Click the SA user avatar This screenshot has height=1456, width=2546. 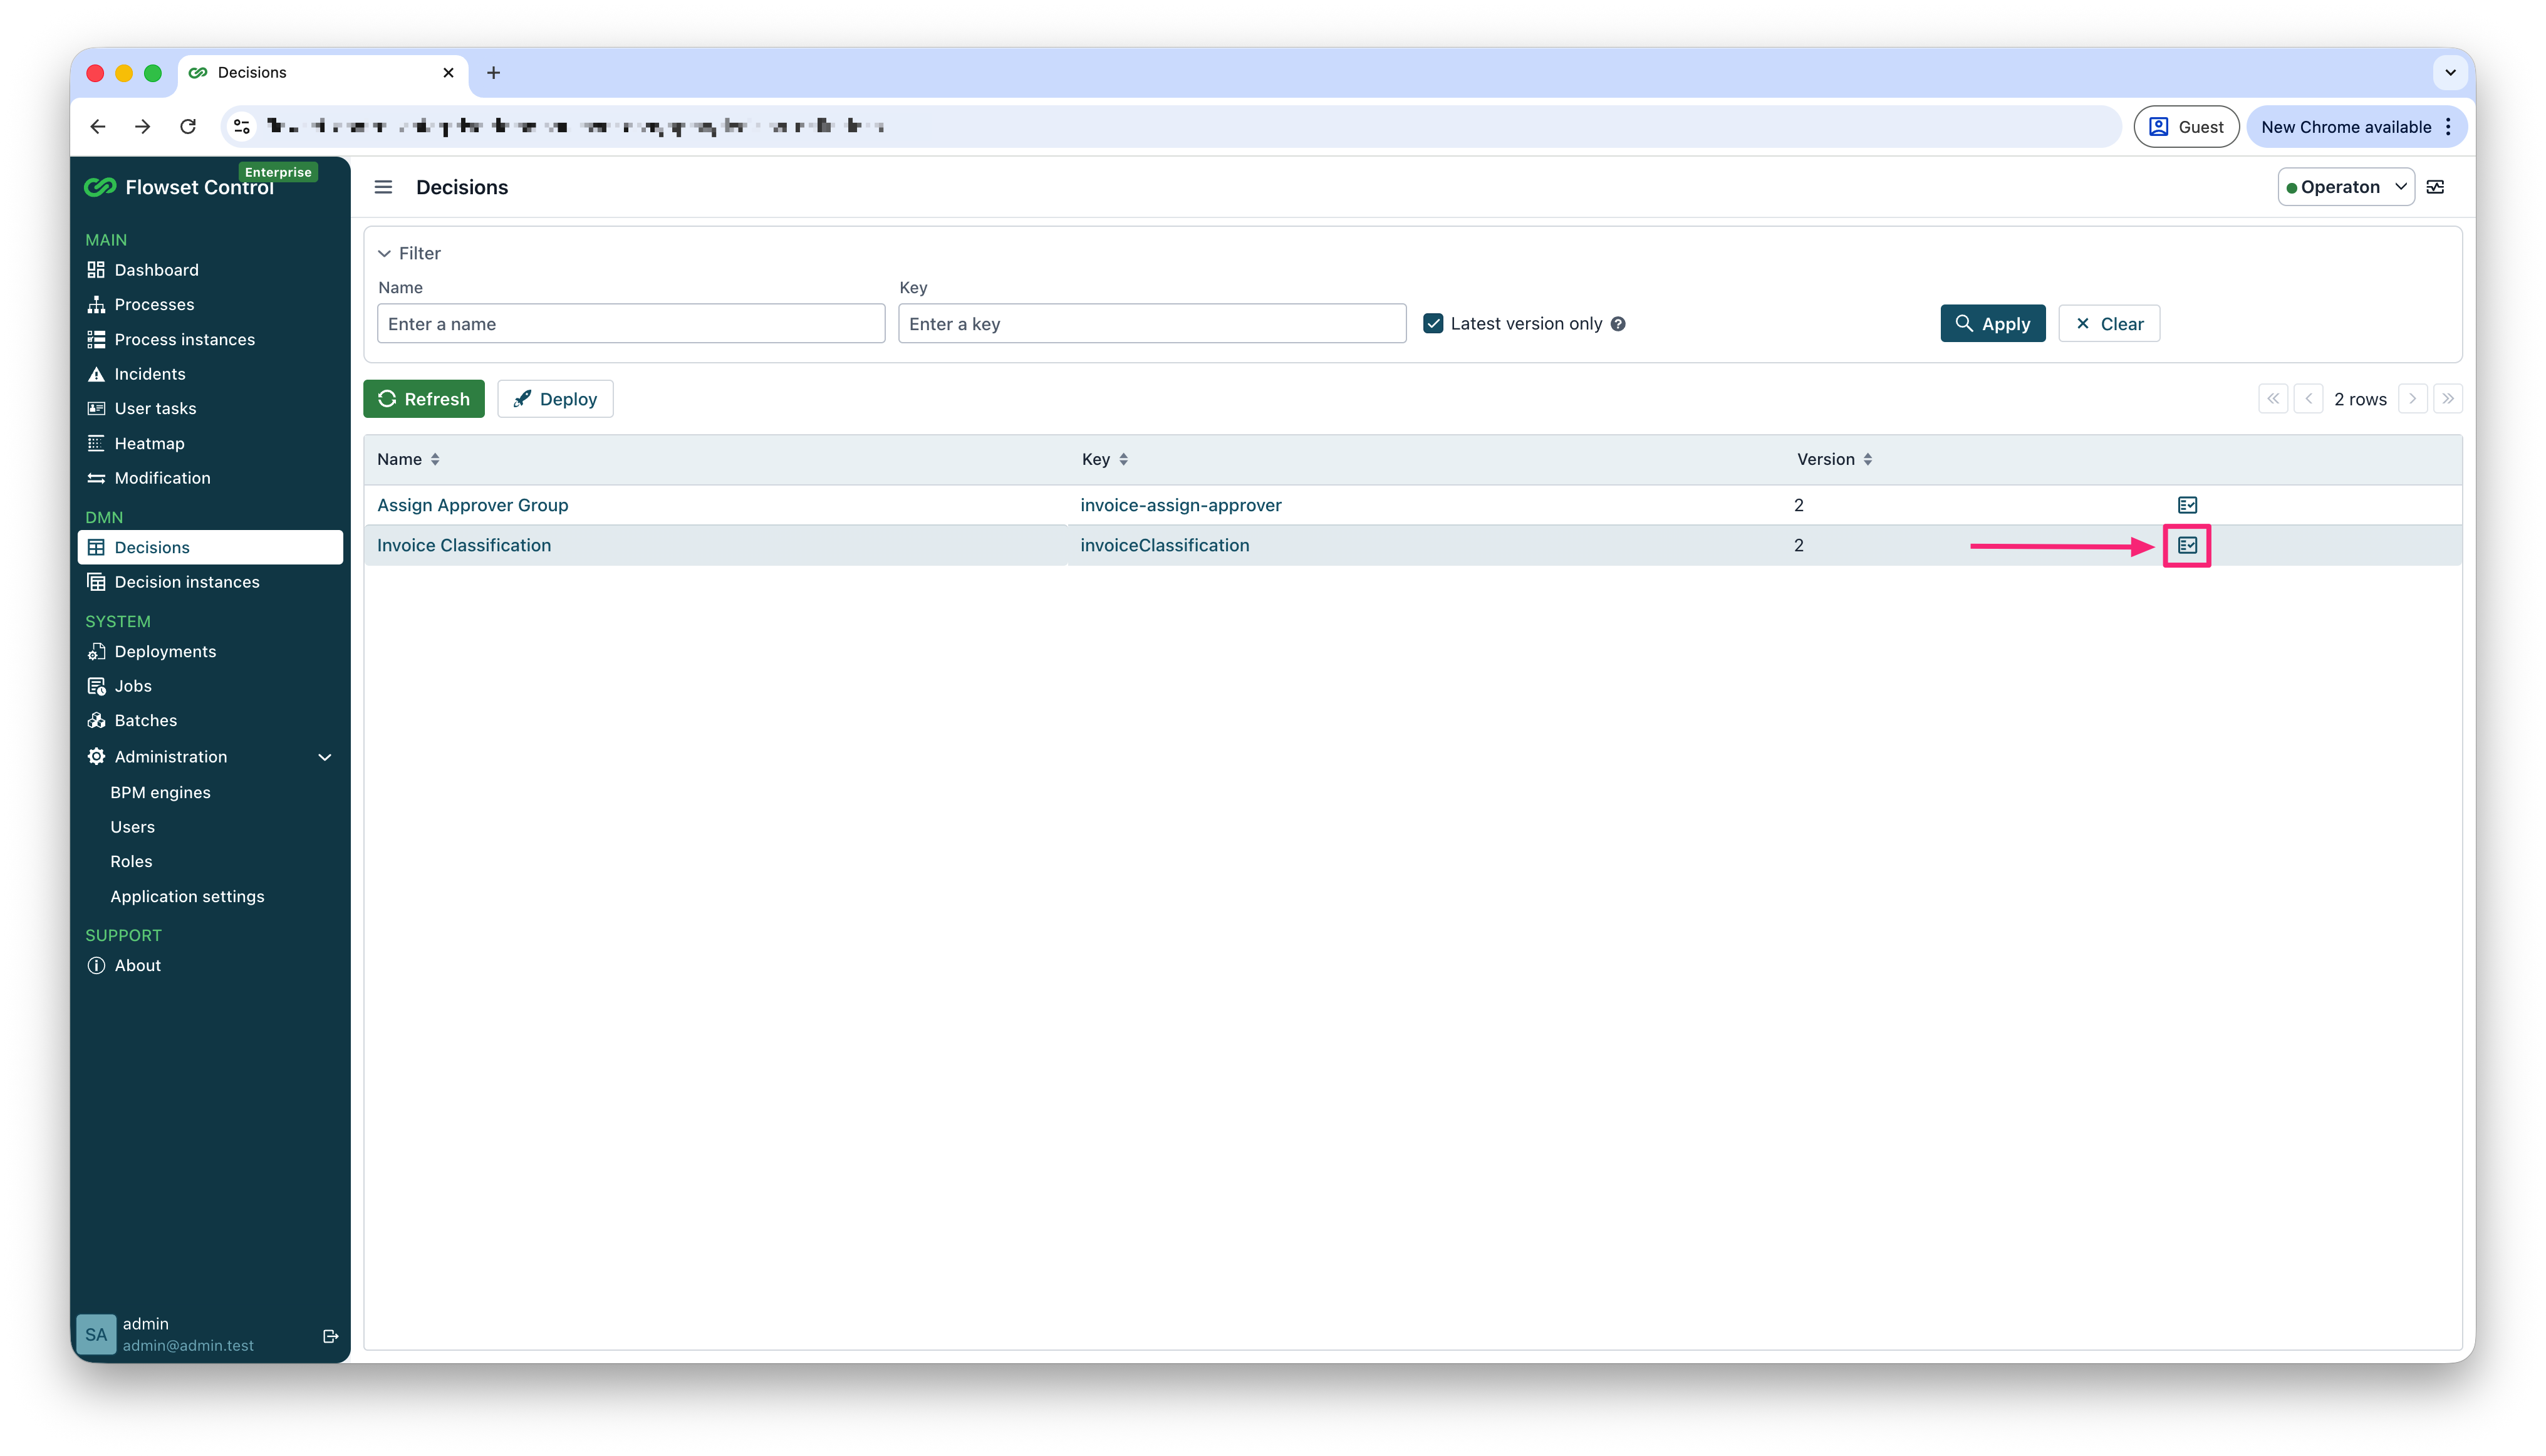point(96,1334)
